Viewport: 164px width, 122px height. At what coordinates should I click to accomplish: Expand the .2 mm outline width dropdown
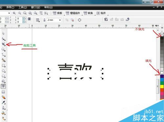(60, 20)
